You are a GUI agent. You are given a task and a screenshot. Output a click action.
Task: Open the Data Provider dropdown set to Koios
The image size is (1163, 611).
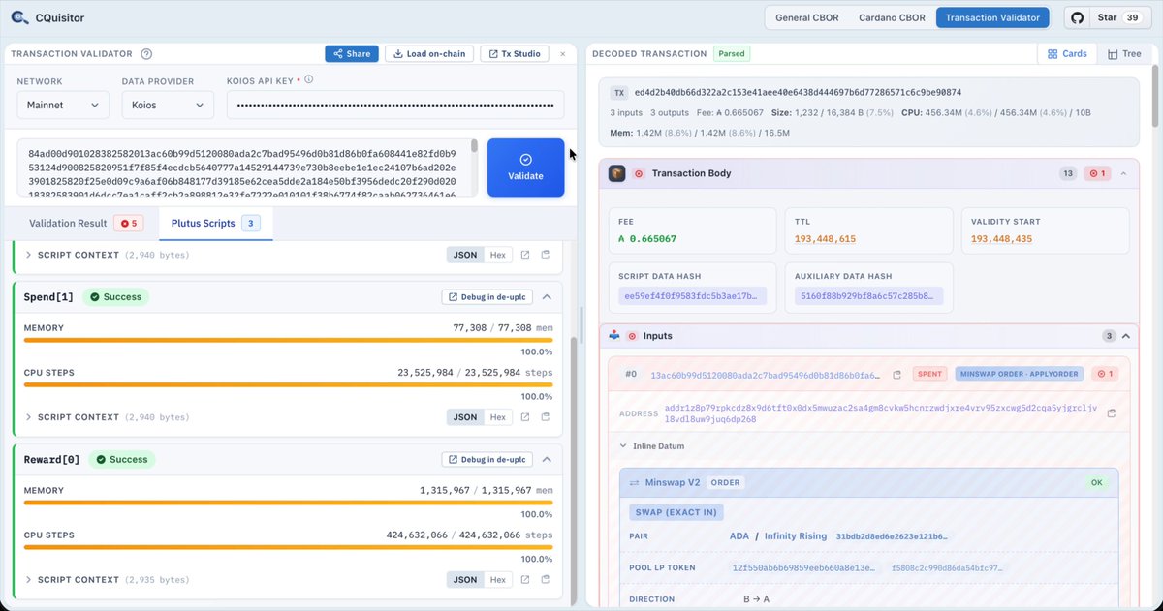point(168,105)
